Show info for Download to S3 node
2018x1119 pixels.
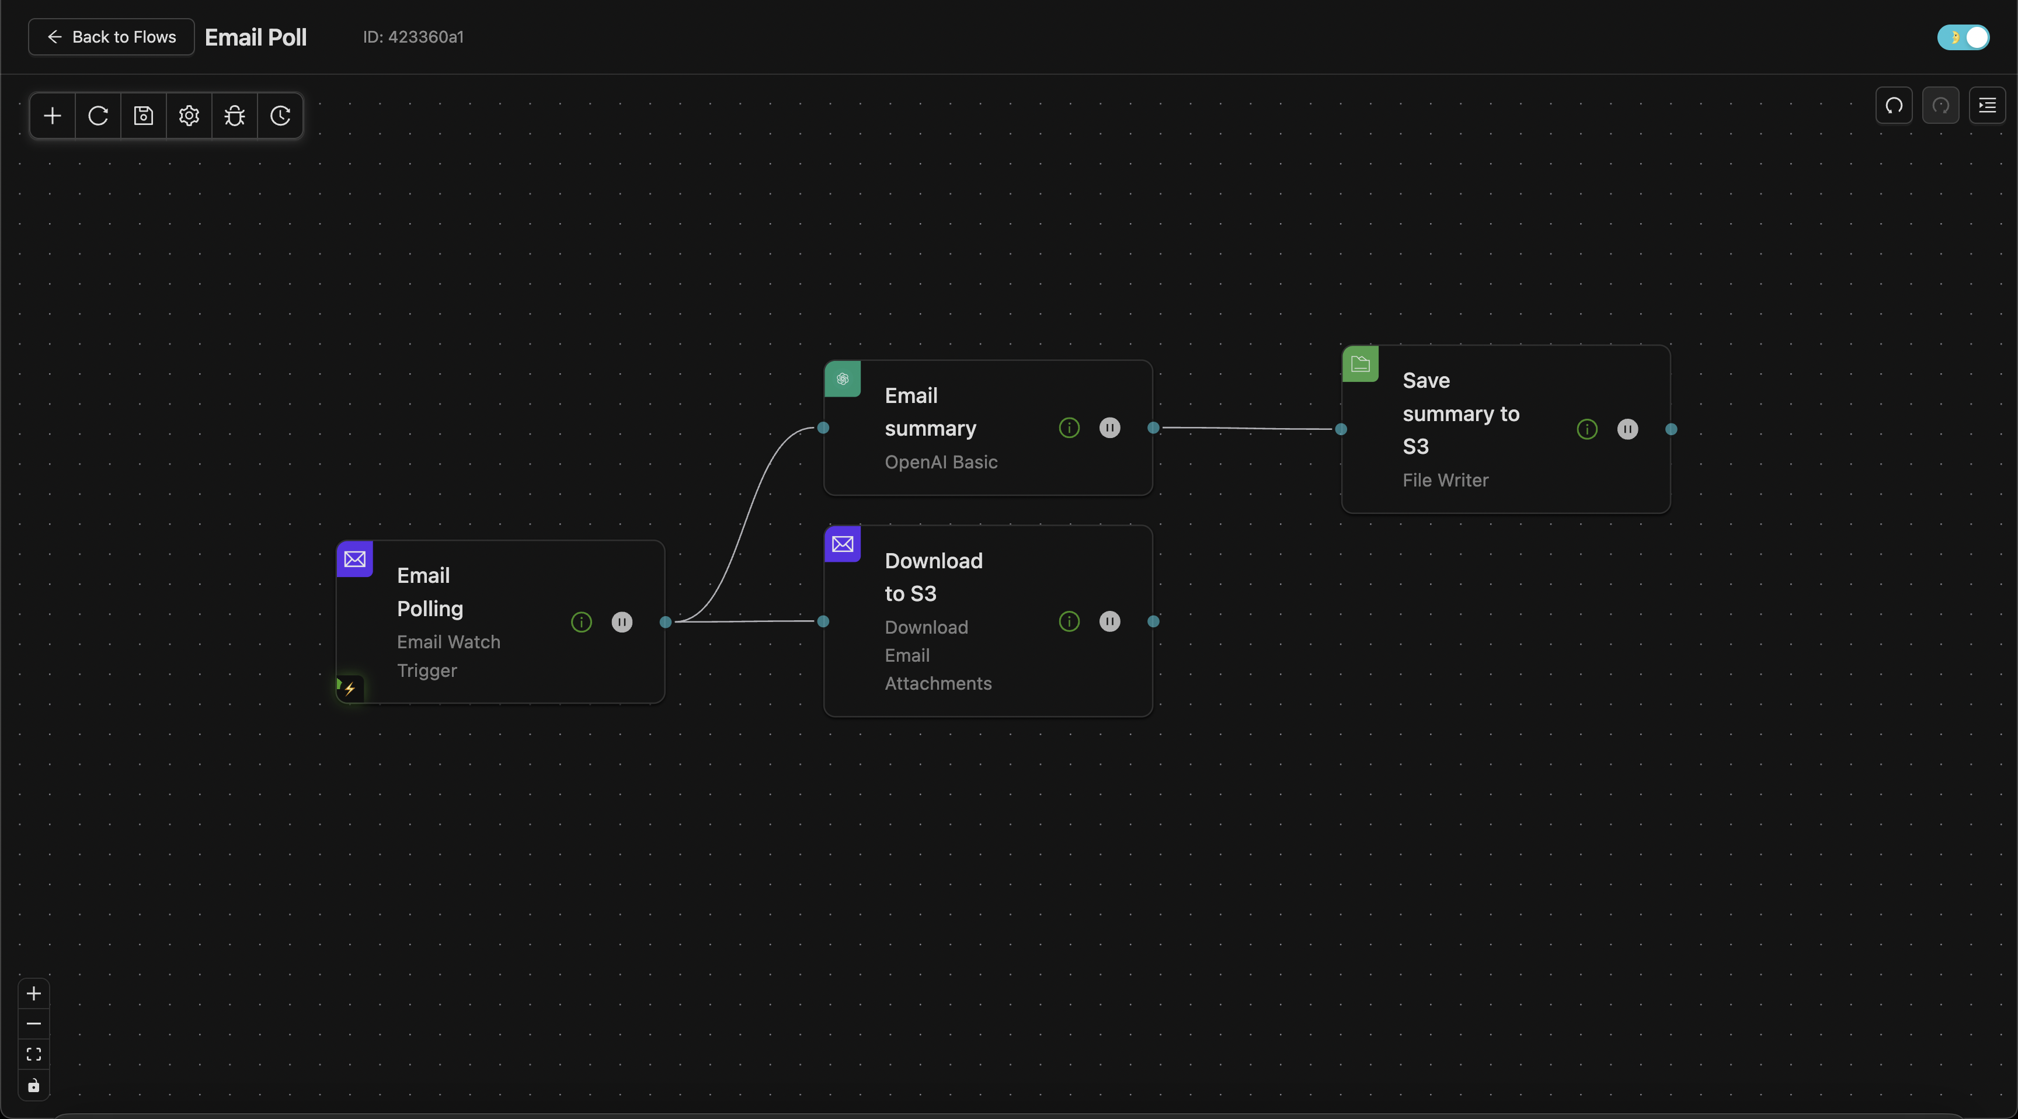click(x=1069, y=621)
